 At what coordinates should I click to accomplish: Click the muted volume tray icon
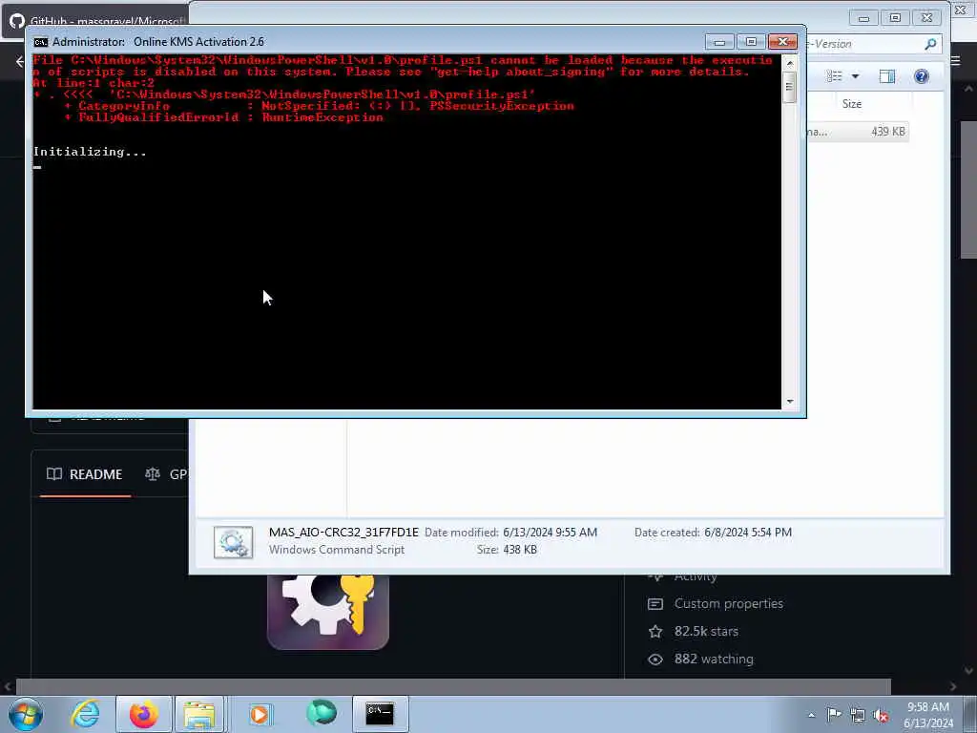[881, 715]
